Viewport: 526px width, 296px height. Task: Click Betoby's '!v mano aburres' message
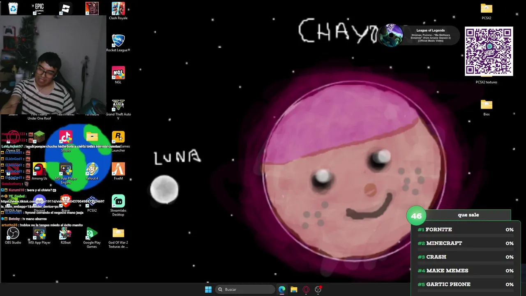24,219
